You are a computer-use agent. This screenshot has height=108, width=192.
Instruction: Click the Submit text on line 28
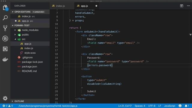pos(91,91)
